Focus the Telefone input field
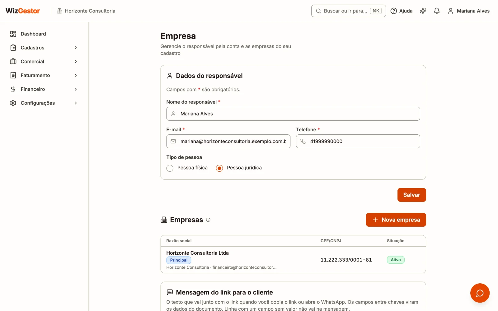This screenshot has width=498, height=311. pyautogui.click(x=358, y=142)
